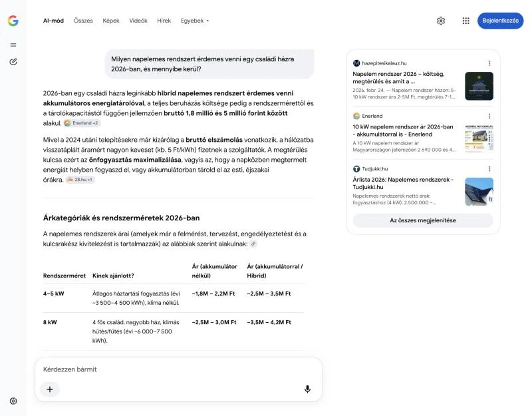The width and height of the screenshot is (532, 416).
Task: Click the hazepitesikalauz.hu favicon
Action: click(x=356, y=63)
